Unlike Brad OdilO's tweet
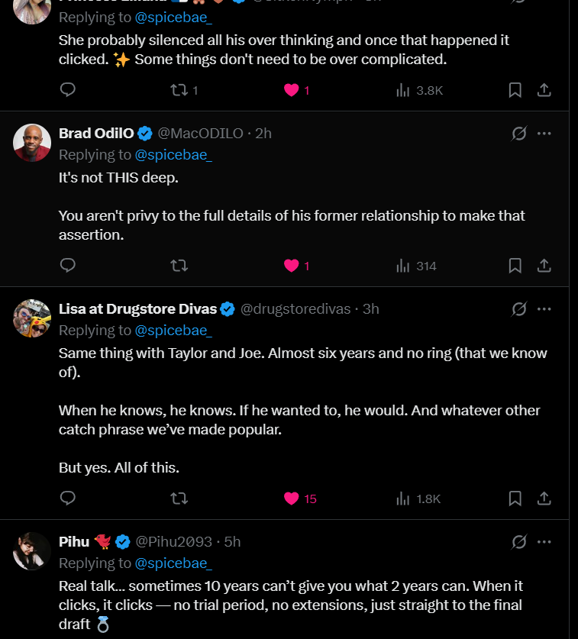The height and width of the screenshot is (639, 578). pos(291,266)
